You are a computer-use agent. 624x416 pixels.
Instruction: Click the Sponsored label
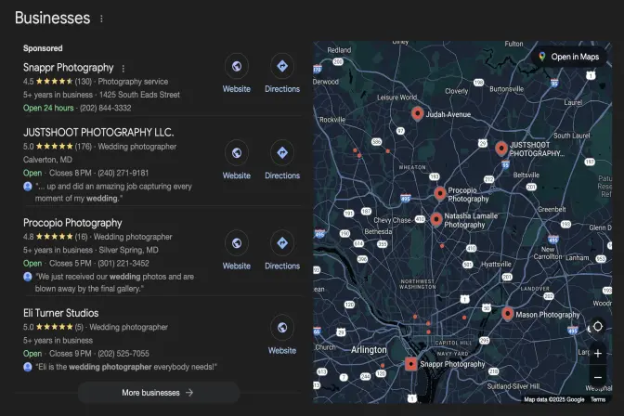point(43,48)
